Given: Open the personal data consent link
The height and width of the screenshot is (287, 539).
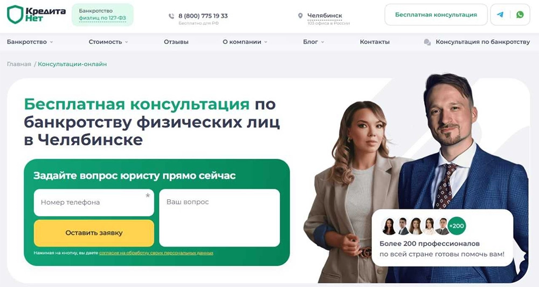Looking at the screenshot, I should 156,253.
